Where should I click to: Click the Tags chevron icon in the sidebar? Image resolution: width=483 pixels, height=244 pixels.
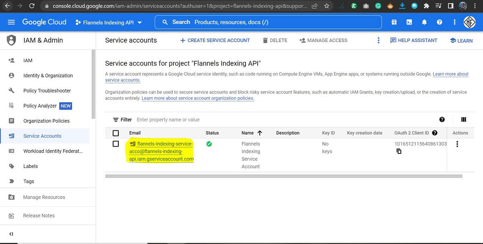pyautogui.click(x=11, y=181)
